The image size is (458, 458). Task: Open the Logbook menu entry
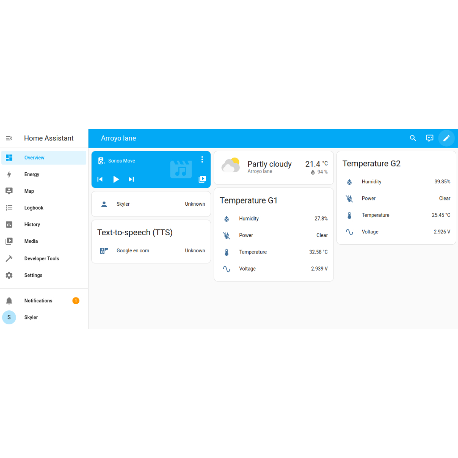(x=9, y=208)
